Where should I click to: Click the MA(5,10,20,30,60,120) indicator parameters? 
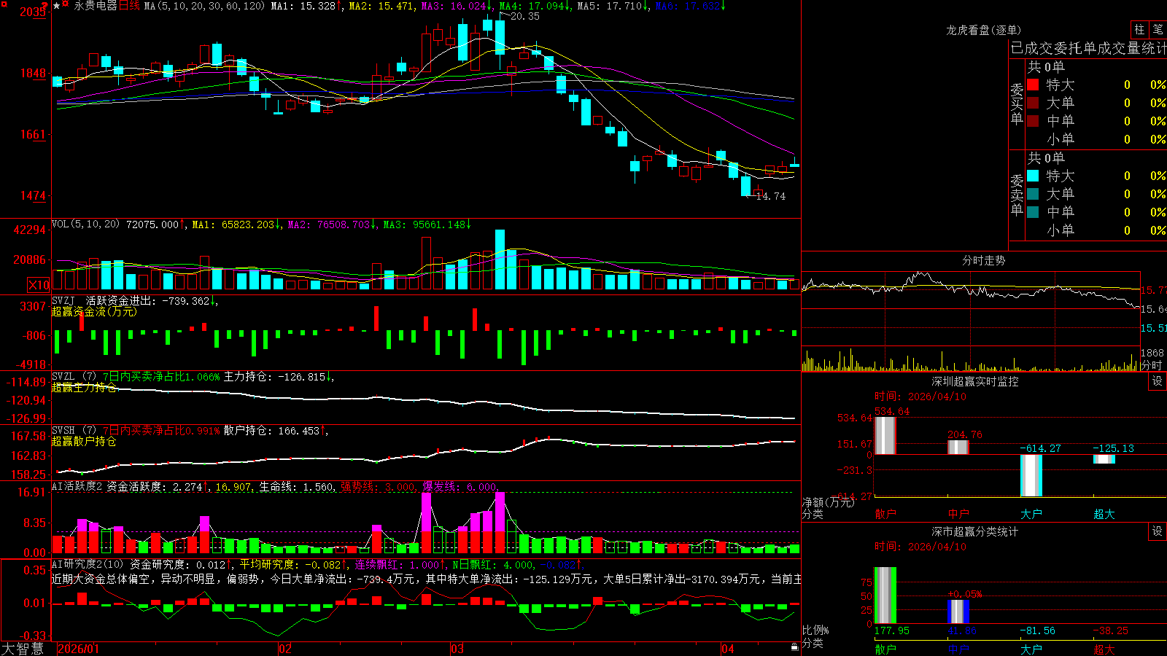[204, 6]
